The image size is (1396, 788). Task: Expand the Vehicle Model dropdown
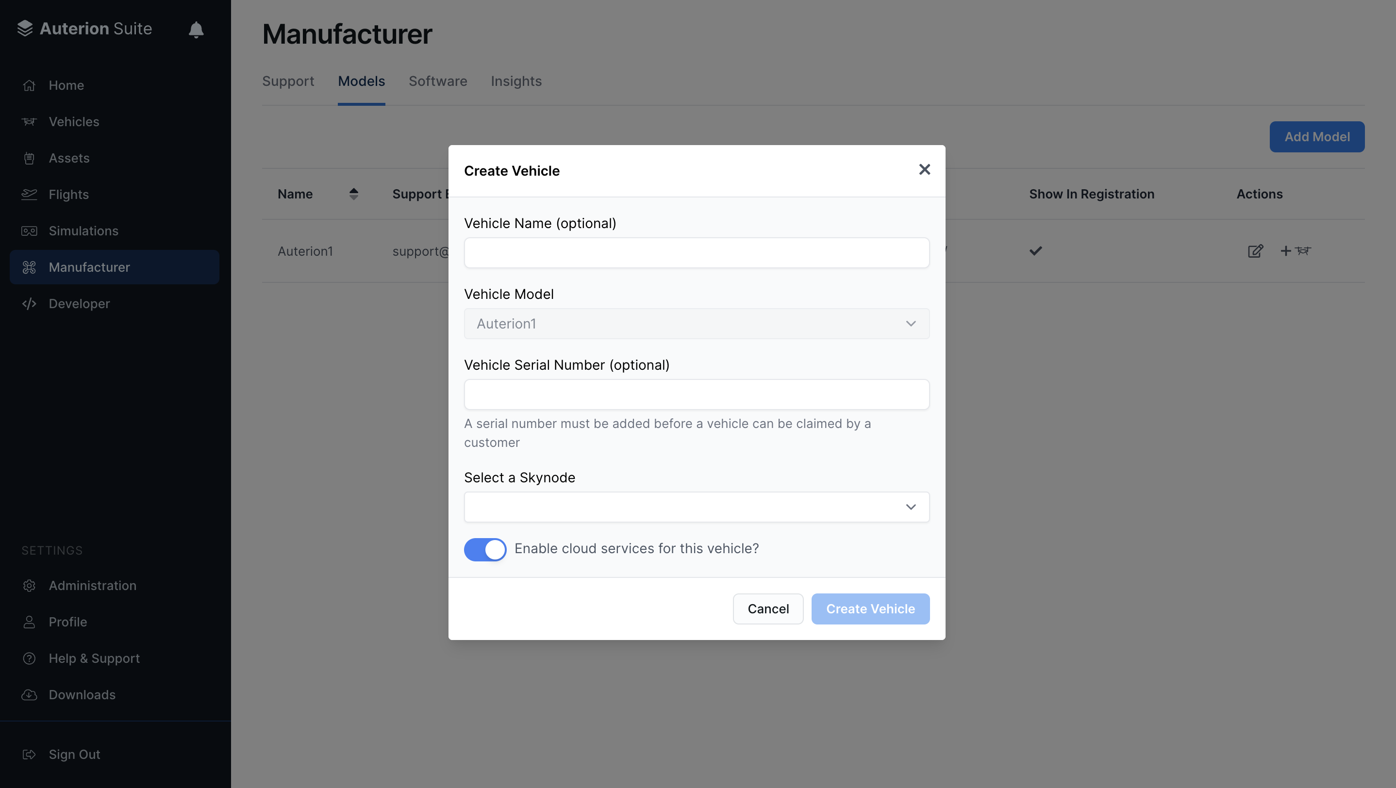point(697,323)
